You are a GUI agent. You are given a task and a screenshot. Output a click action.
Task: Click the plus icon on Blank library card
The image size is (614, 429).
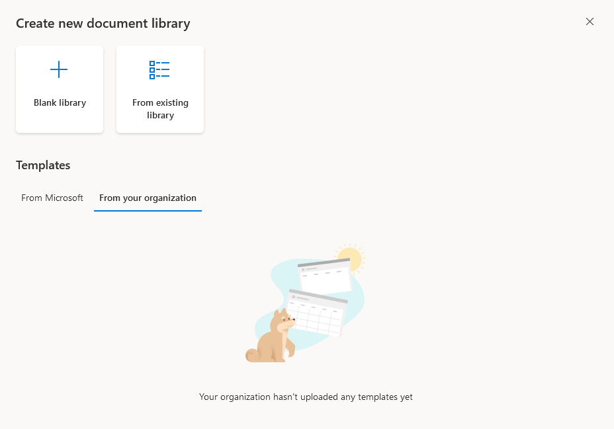(59, 69)
